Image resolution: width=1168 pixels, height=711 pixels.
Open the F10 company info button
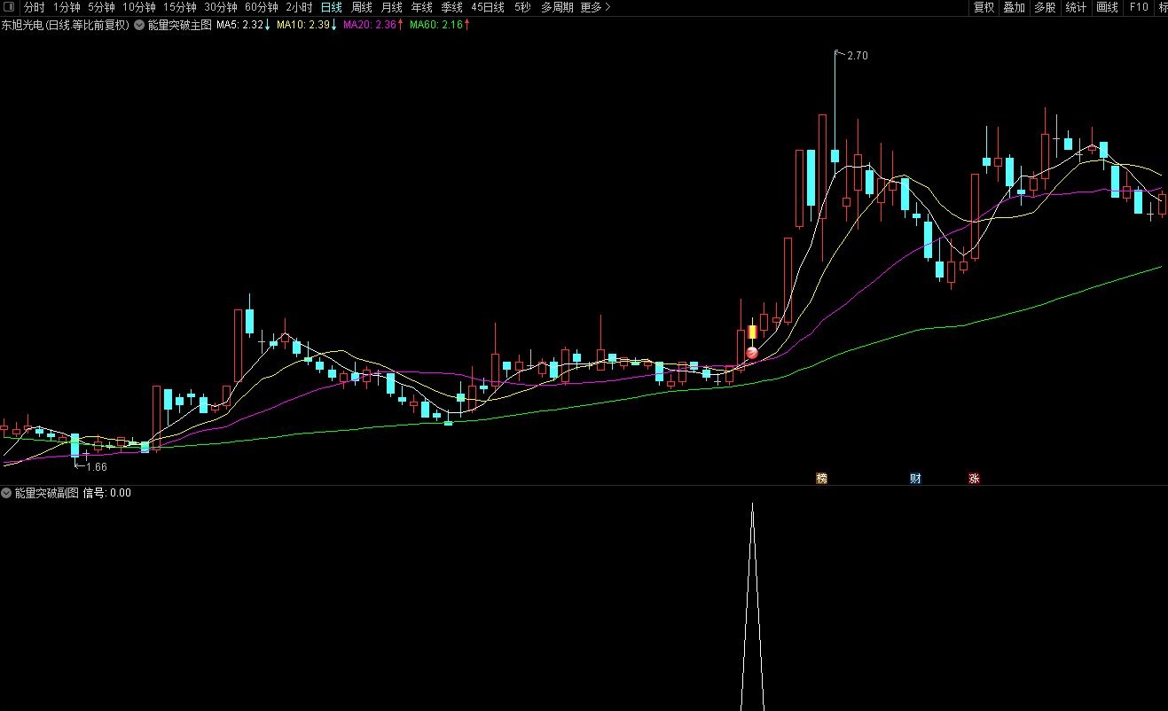point(1138,7)
